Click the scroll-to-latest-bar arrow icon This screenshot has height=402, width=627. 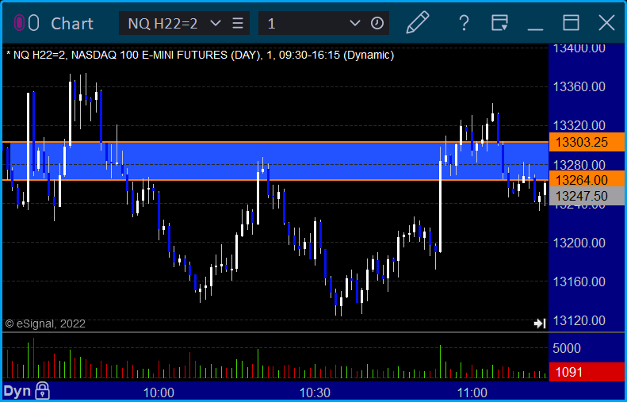(x=540, y=324)
